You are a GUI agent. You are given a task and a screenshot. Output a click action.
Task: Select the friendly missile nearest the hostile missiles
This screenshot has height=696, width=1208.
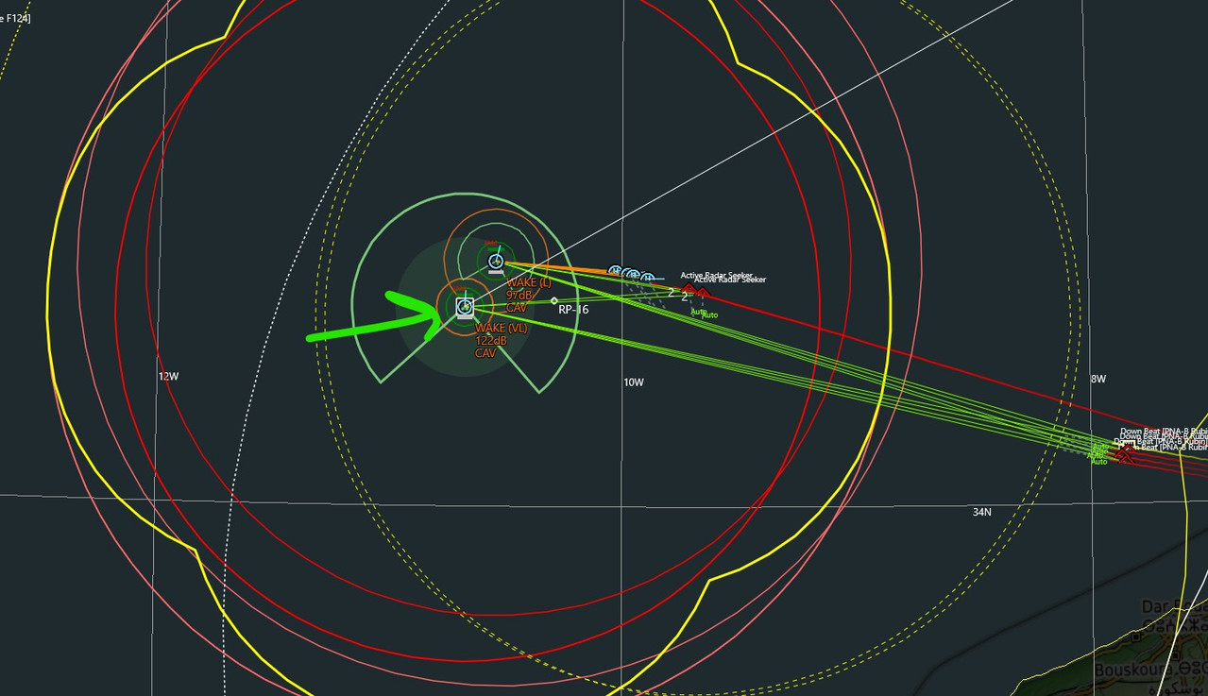click(648, 278)
